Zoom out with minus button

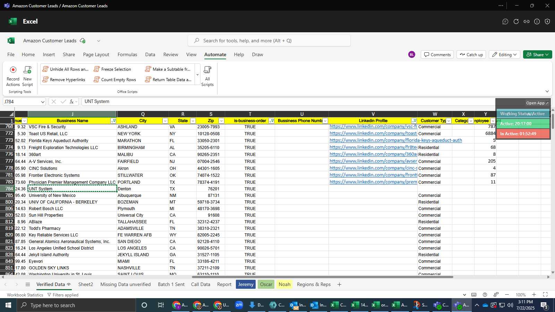point(507,295)
